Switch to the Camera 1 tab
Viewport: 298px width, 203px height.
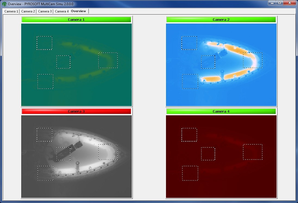(11, 11)
